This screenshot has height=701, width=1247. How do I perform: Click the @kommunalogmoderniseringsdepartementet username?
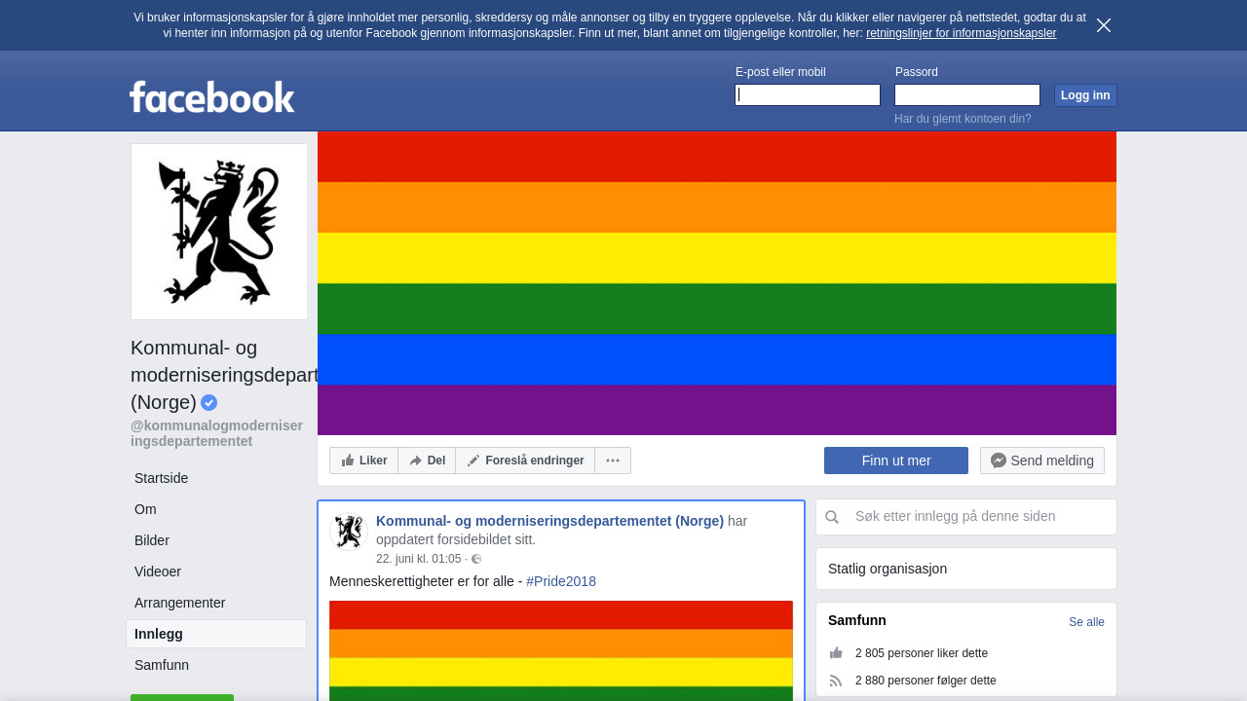(x=217, y=433)
